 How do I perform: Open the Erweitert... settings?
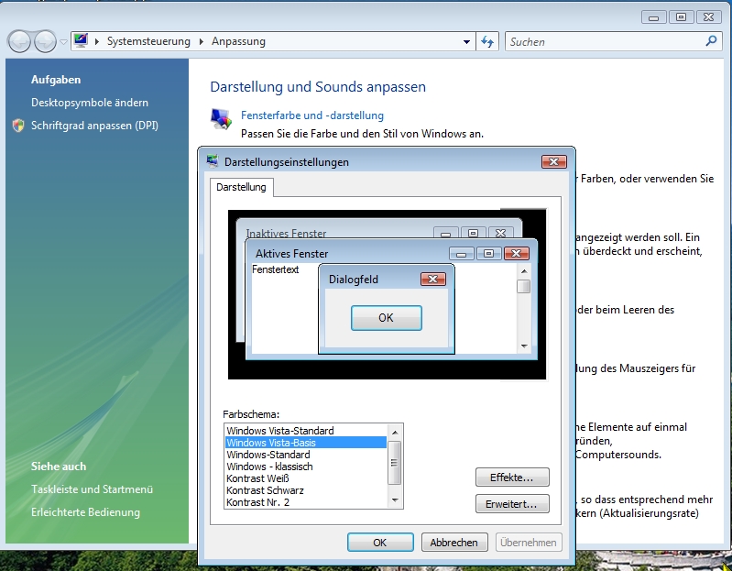(x=512, y=504)
